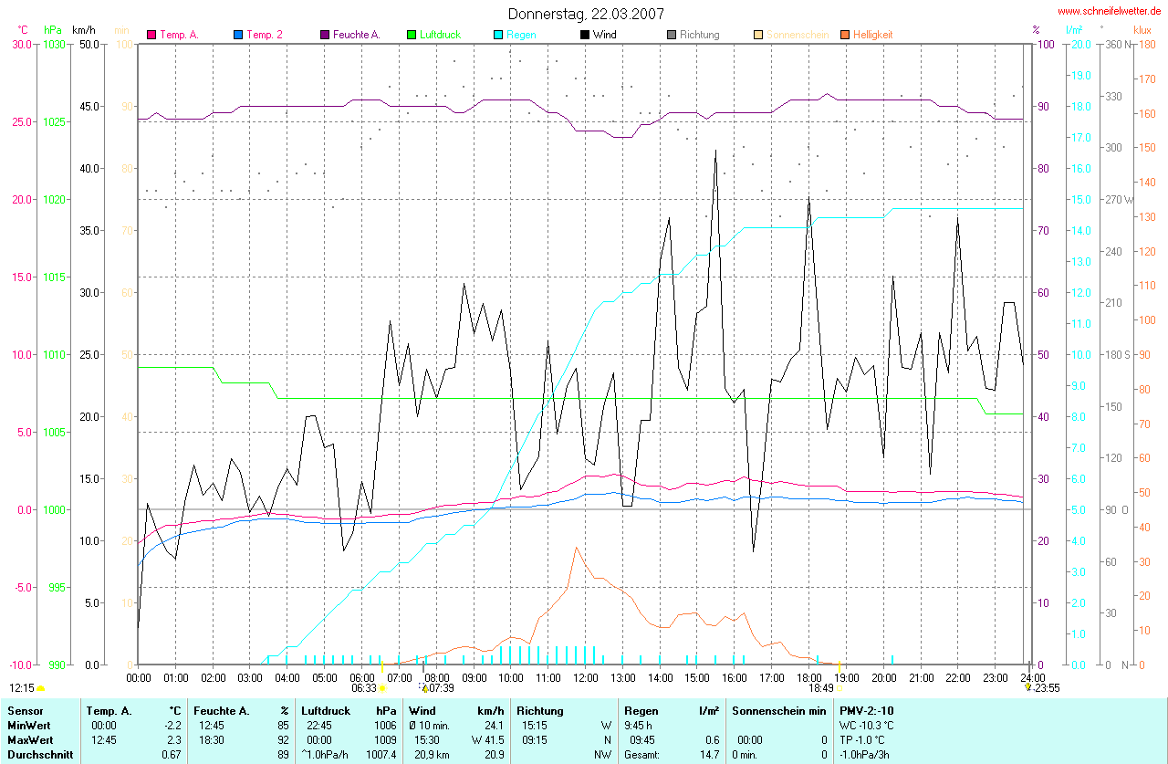Click the orange Helligkeit legend swatch
Screen dimensions: 1168x764
click(x=844, y=35)
